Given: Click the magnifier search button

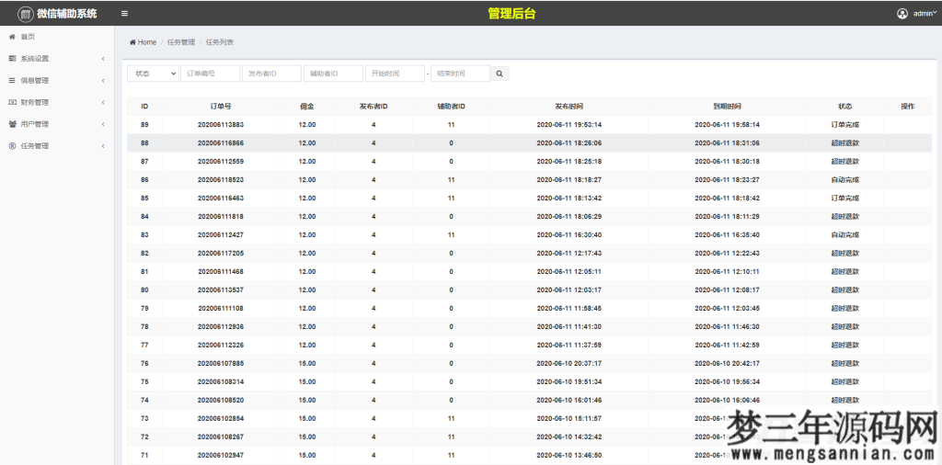Looking at the screenshot, I should 500,74.
